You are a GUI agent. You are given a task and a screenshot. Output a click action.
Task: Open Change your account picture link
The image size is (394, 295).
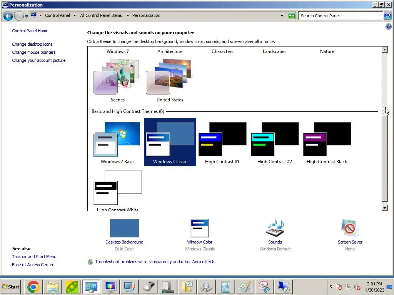point(39,60)
